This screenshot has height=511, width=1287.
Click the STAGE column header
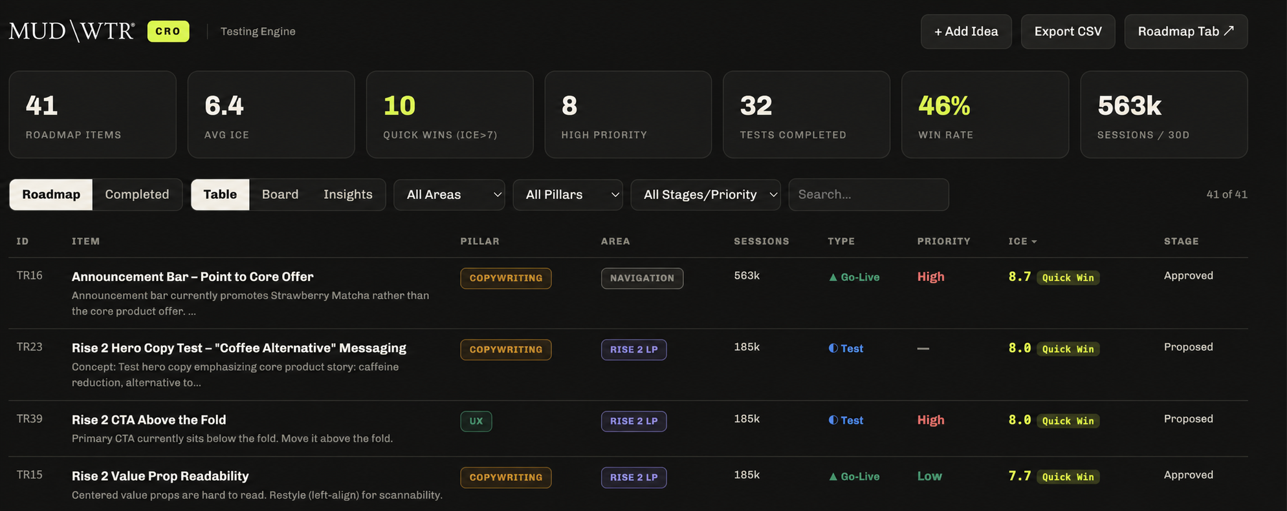pos(1182,241)
